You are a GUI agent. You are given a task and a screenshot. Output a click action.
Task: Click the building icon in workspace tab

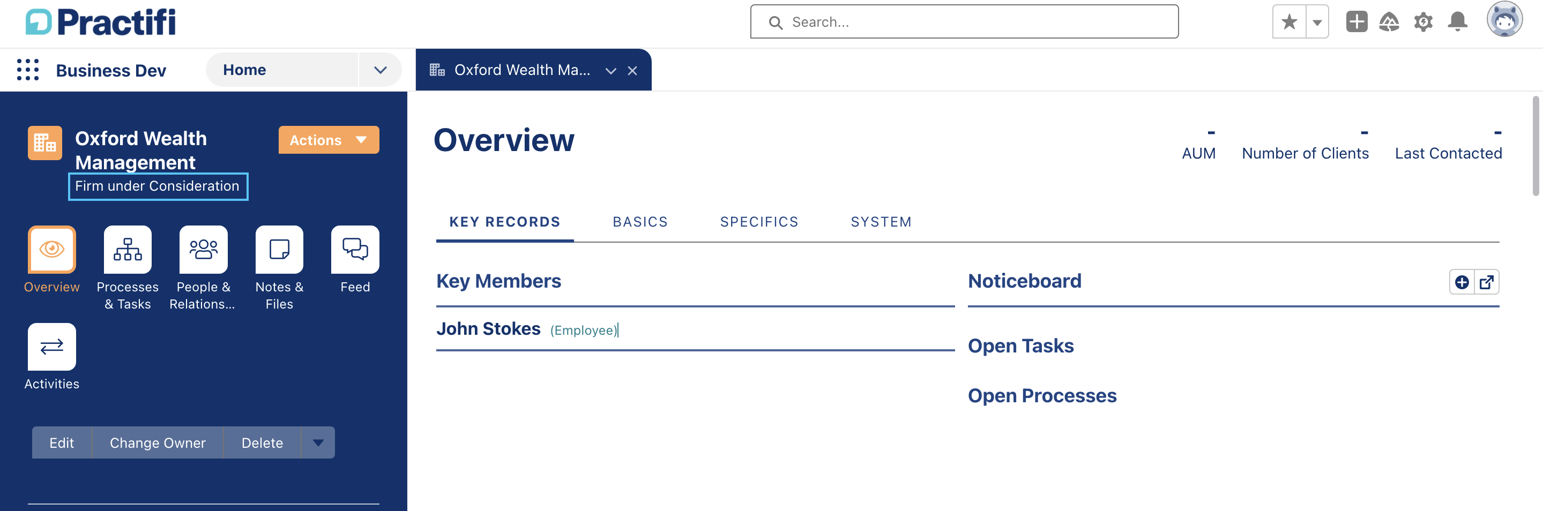(x=437, y=70)
